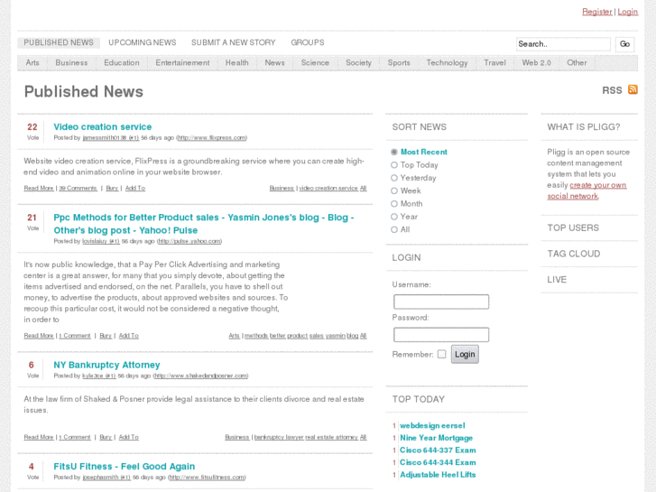Open the Health category
Image resolution: width=656 pixels, height=492 pixels.
(x=236, y=63)
